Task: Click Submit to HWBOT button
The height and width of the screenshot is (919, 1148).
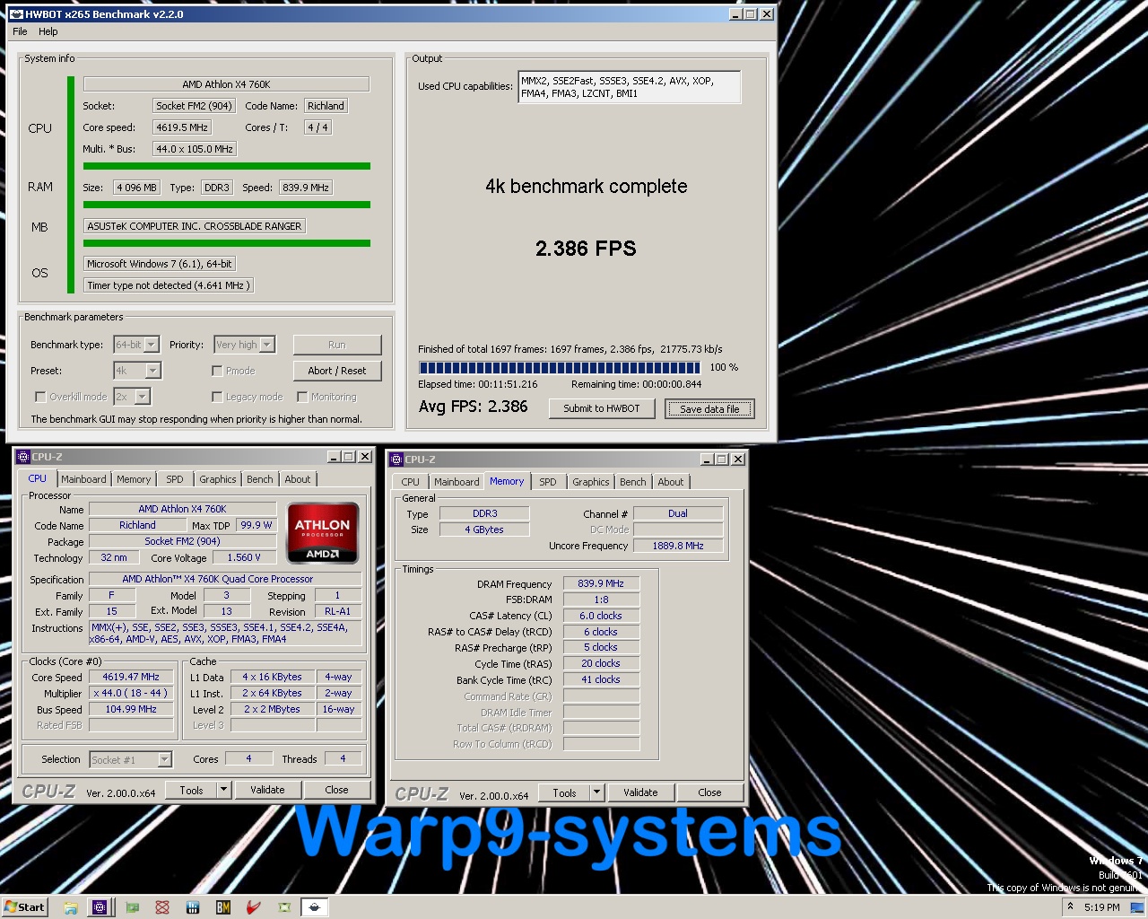Action: (602, 408)
